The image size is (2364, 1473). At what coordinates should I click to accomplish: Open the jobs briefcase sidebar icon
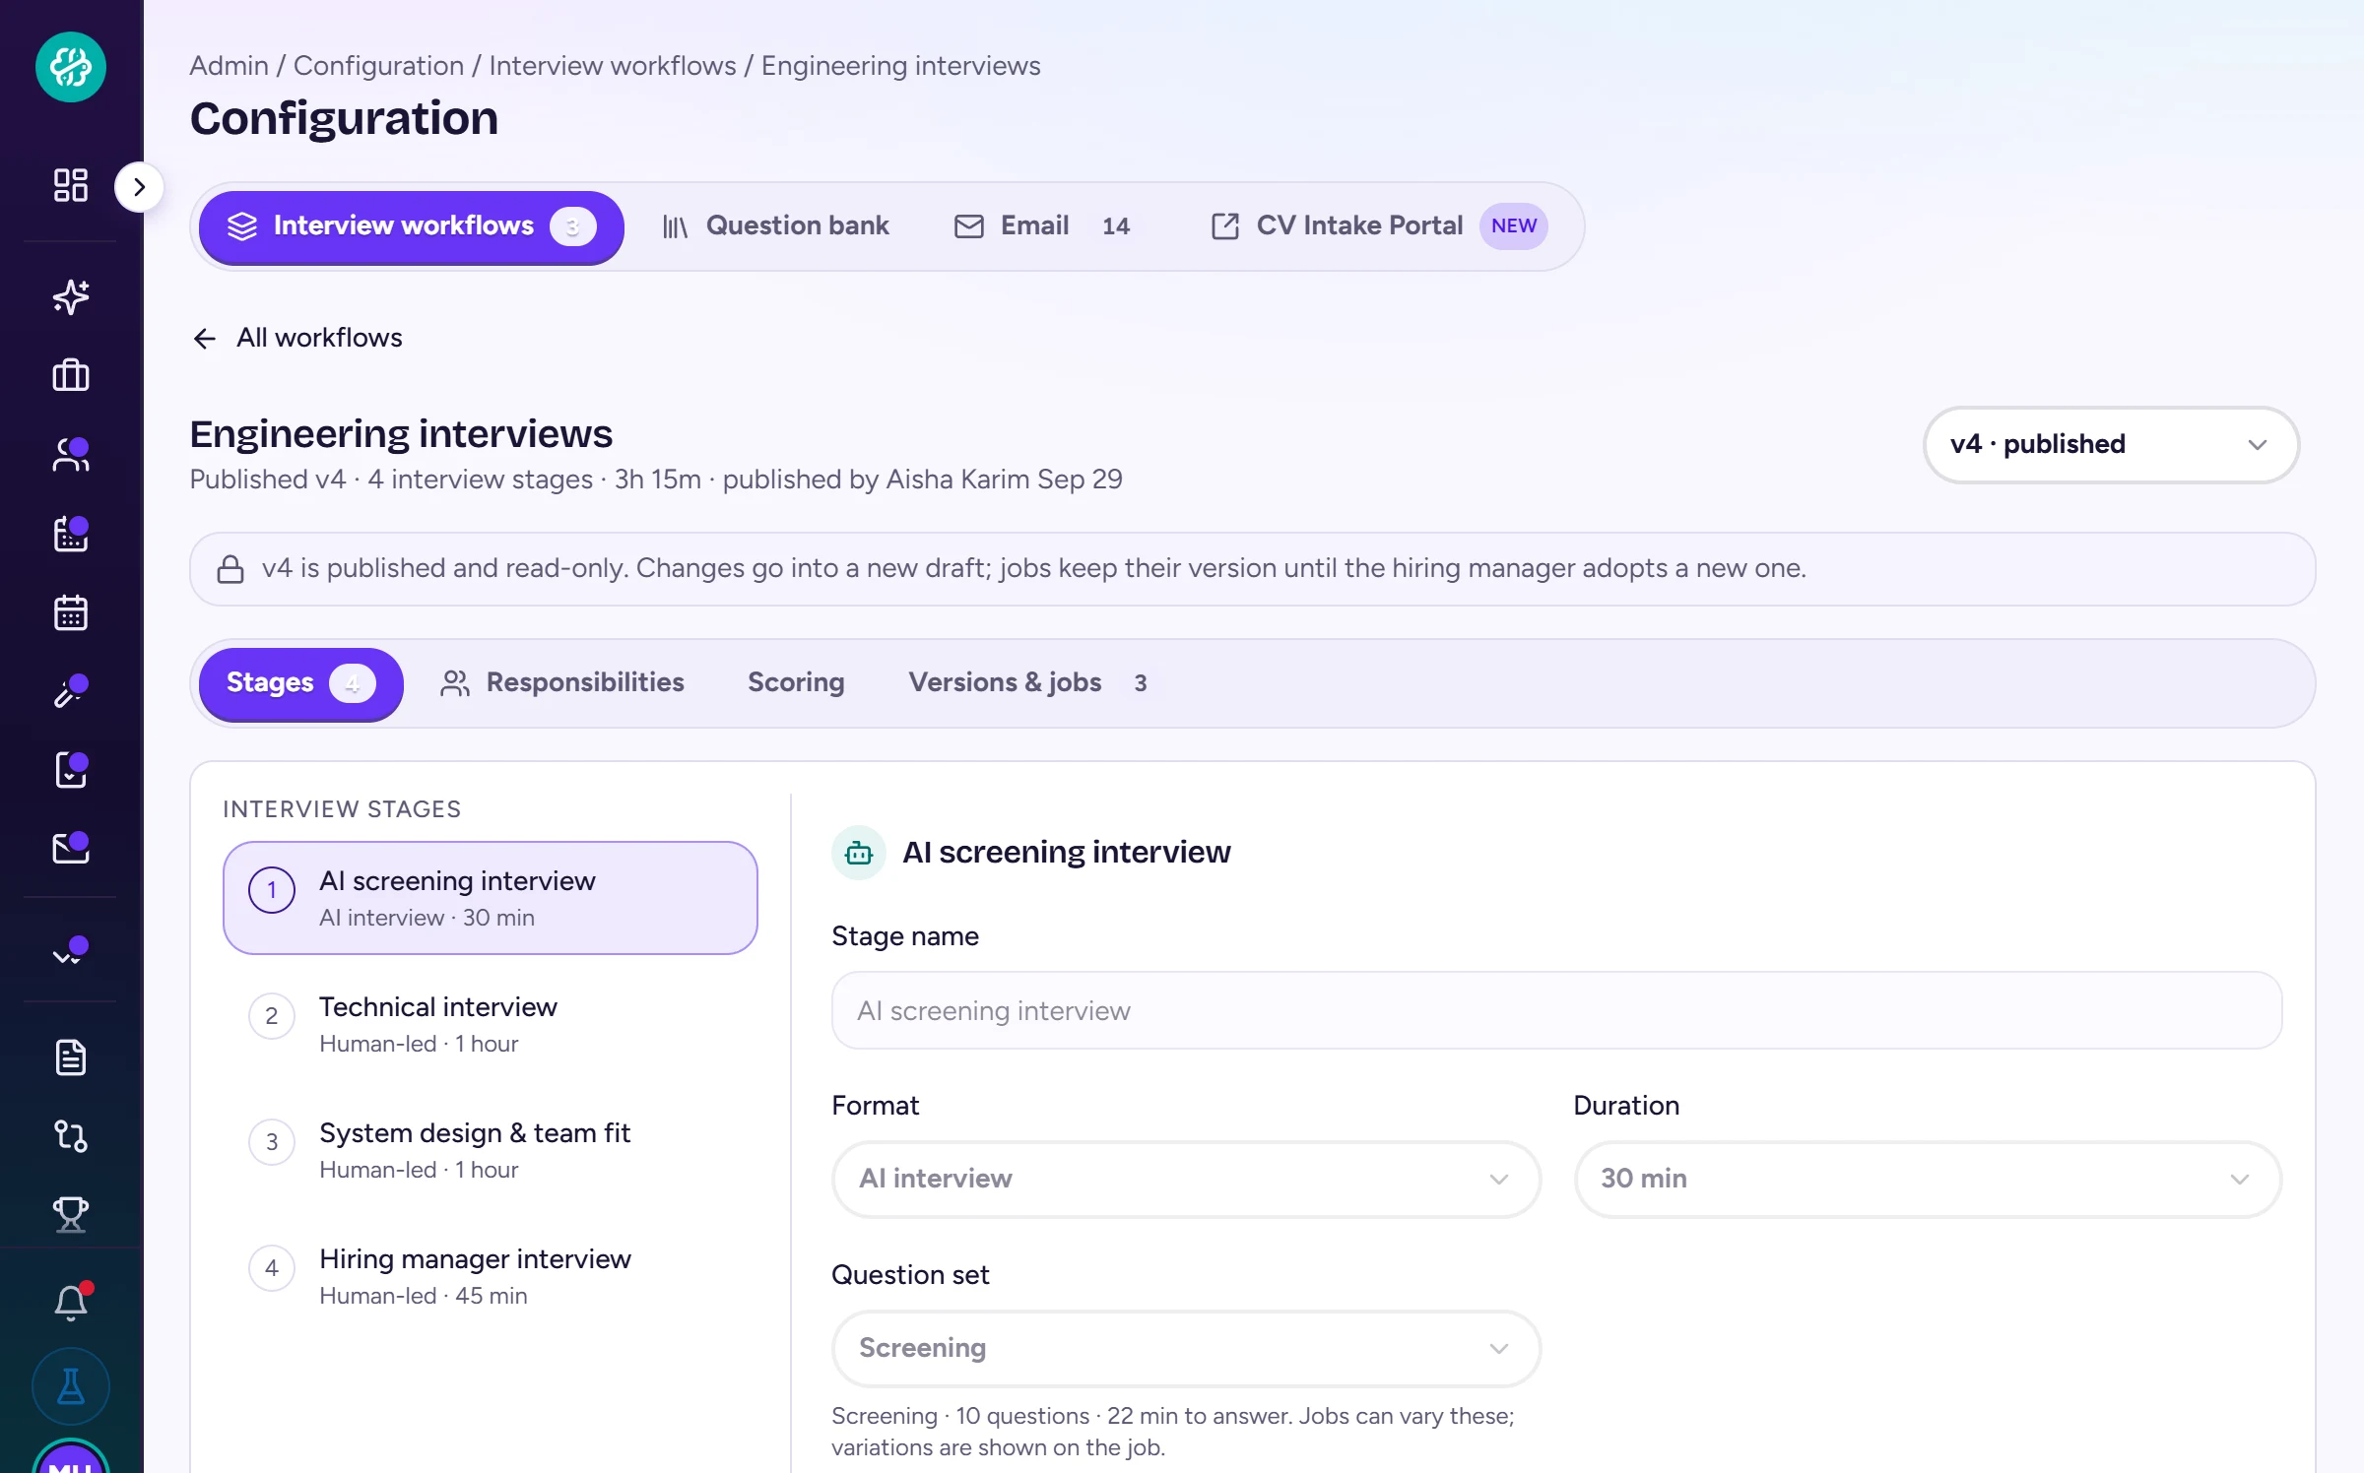(71, 375)
